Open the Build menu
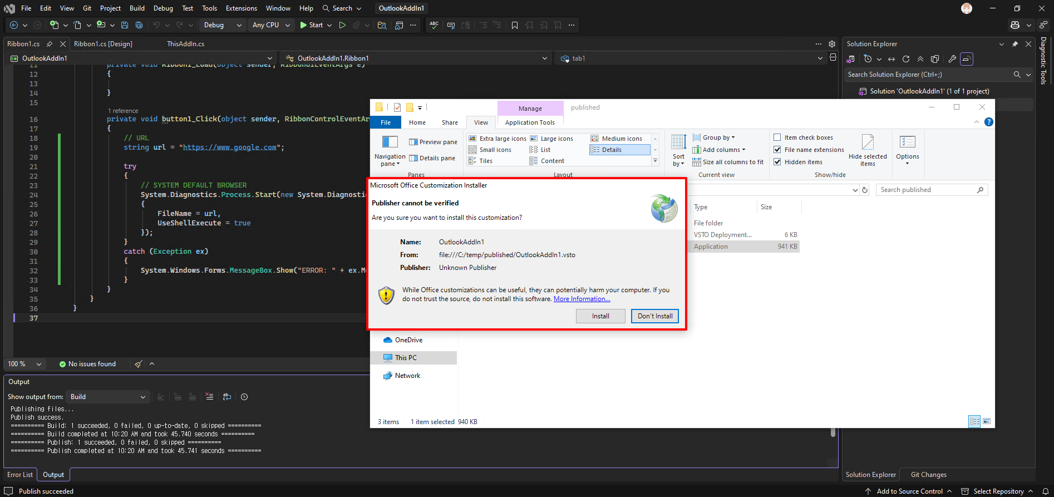Image resolution: width=1054 pixels, height=497 pixels. 137,8
